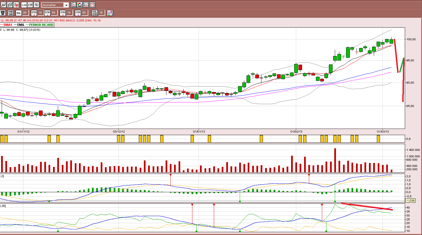422x235 pixels.
Task: Click the 85,00 price axis label
Action: pyautogui.click(x=410, y=106)
